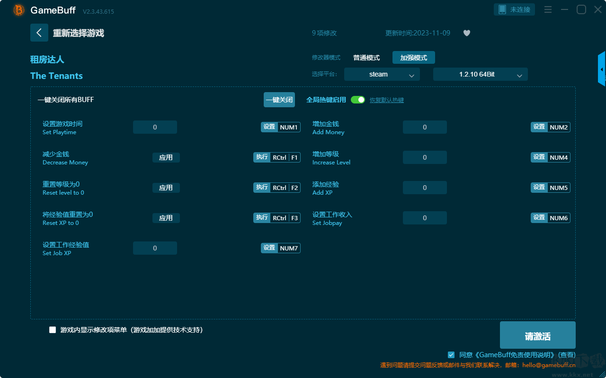Open the hamburger menu in title bar
Screen dimensions: 606x378
[548, 9]
